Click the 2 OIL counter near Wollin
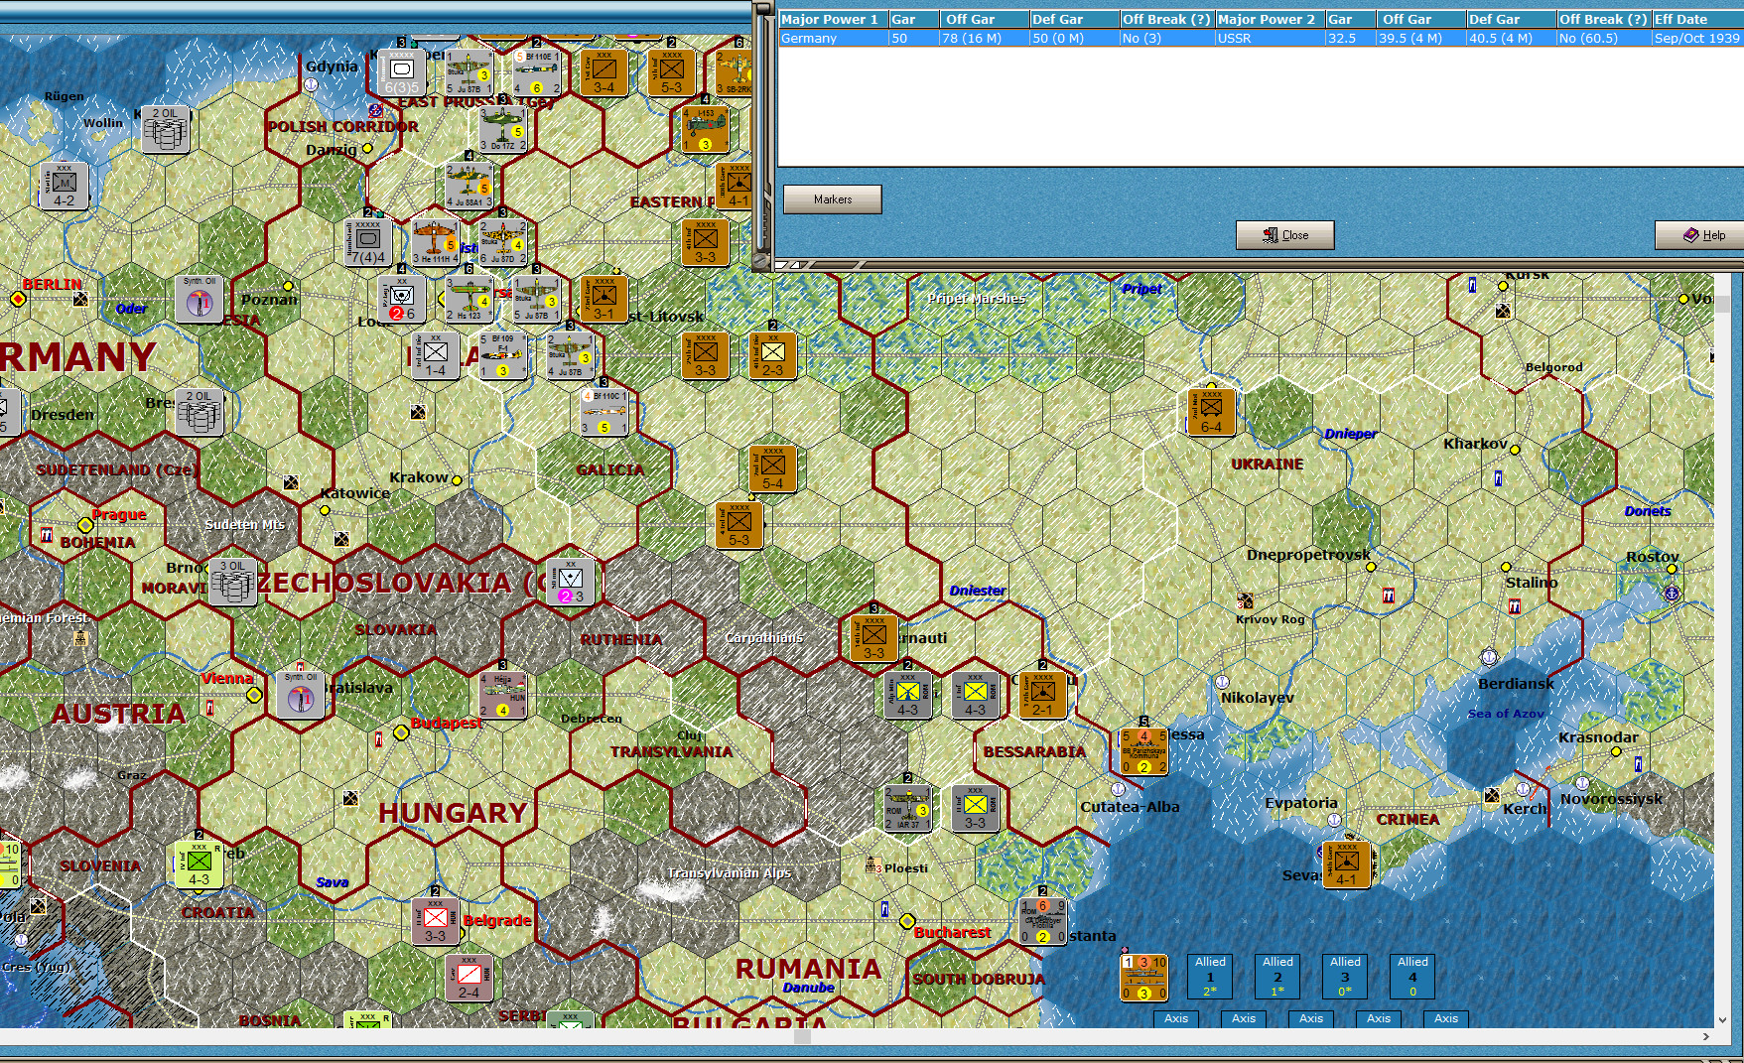1744x1063 pixels. point(165,129)
